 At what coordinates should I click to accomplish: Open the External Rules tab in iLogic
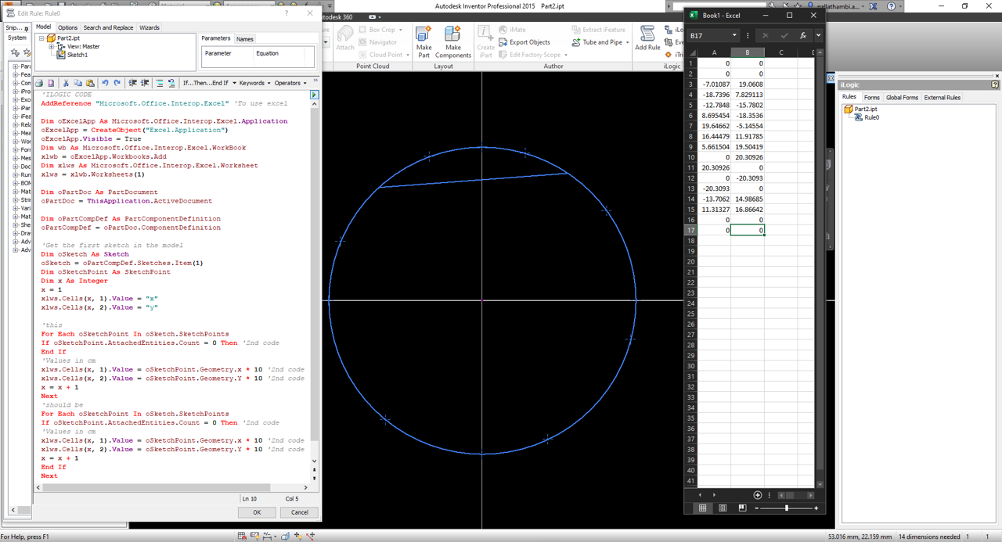point(942,98)
